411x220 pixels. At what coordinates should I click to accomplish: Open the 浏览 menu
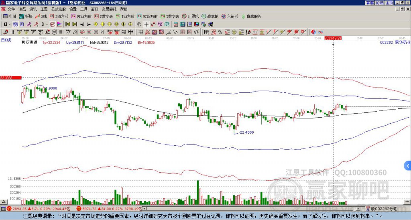pos(22,9)
